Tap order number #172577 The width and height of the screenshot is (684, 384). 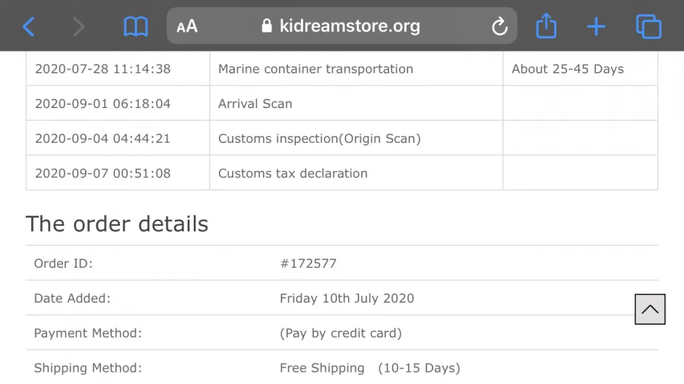308,264
